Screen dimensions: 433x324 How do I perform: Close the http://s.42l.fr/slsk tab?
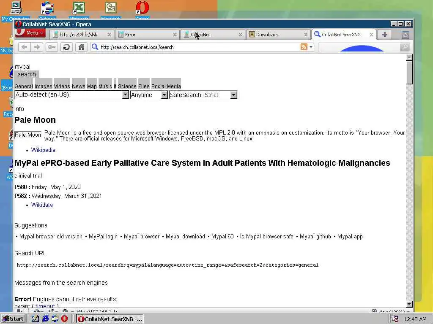[109, 35]
